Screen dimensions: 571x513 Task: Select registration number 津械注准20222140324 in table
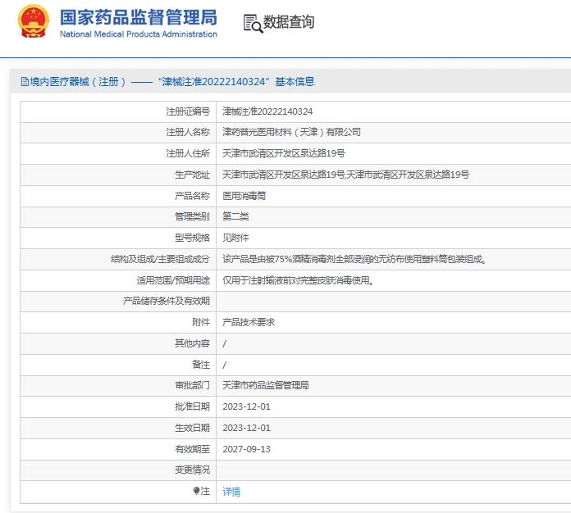pyautogui.click(x=267, y=111)
